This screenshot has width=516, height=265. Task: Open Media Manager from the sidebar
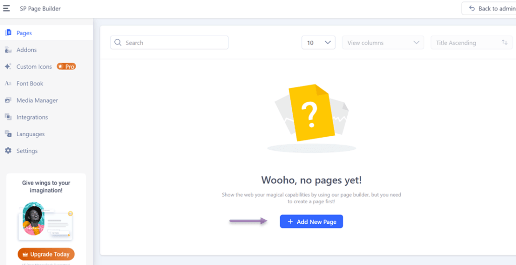click(37, 101)
